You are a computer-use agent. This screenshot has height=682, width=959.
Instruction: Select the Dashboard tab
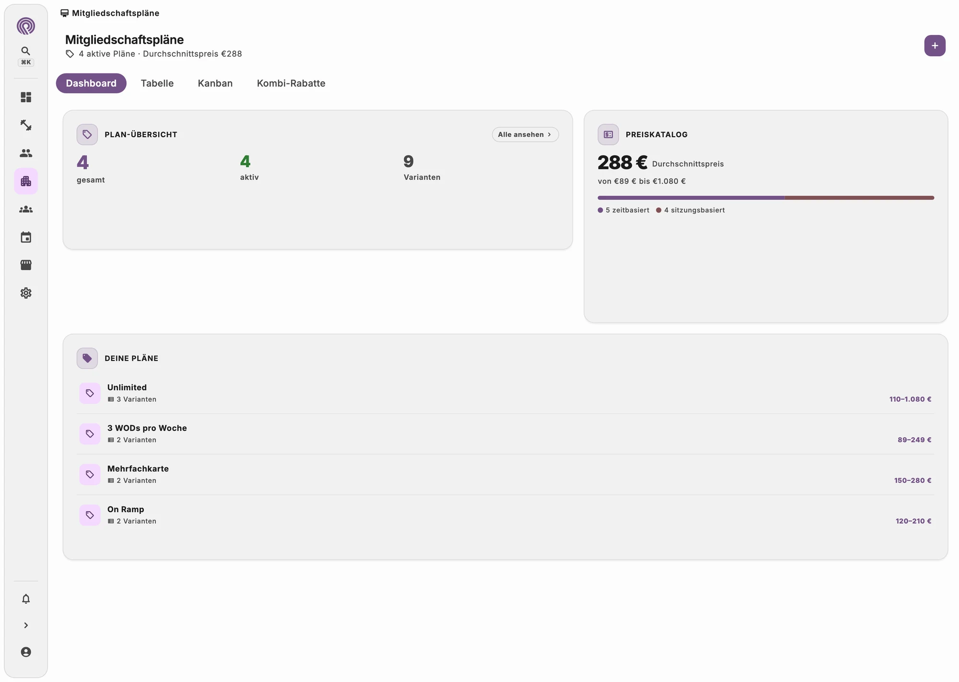coord(91,83)
